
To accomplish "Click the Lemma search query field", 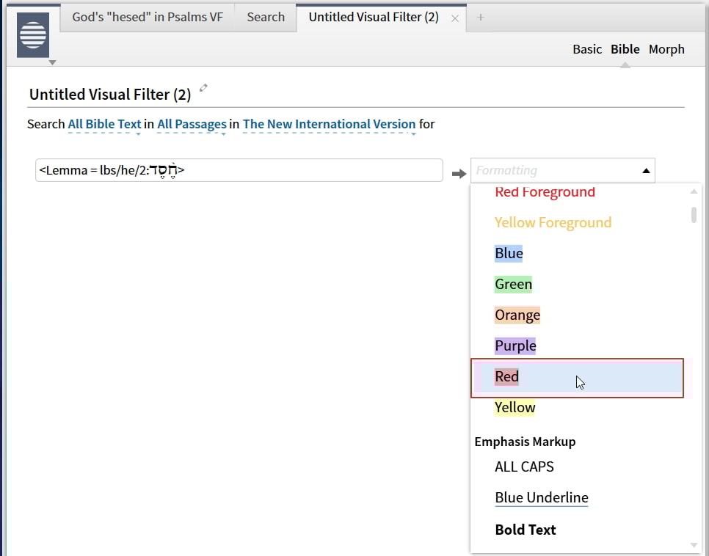I will click(239, 170).
